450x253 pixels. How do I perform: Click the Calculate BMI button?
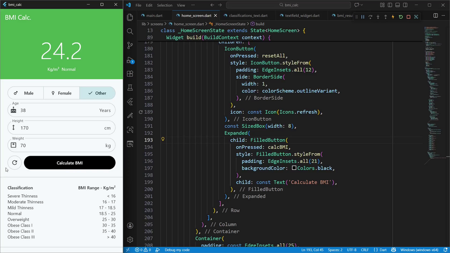pos(70,163)
